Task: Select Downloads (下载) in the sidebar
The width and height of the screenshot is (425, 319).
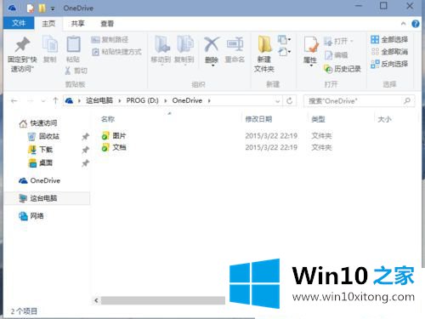Action: 41,150
